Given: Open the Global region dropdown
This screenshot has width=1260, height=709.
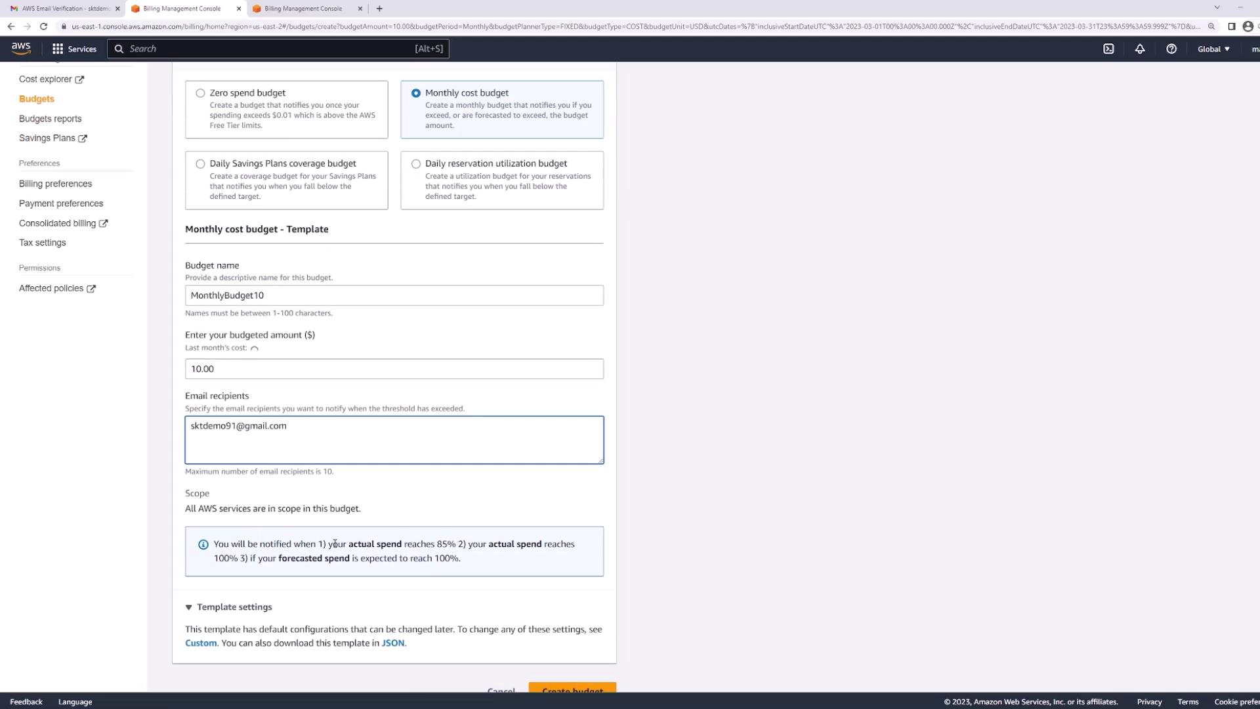Looking at the screenshot, I should click(1213, 49).
